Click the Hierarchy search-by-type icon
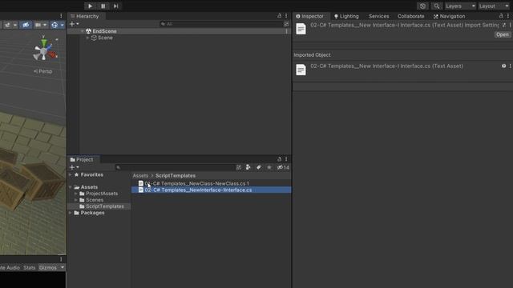513x288 pixels. click(x=286, y=24)
